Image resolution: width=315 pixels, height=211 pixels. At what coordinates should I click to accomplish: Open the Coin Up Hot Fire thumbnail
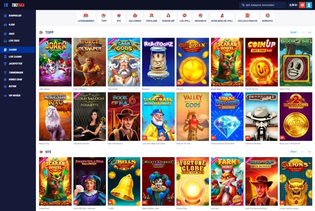coord(261,62)
